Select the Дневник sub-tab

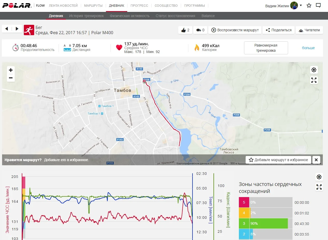tap(56, 16)
